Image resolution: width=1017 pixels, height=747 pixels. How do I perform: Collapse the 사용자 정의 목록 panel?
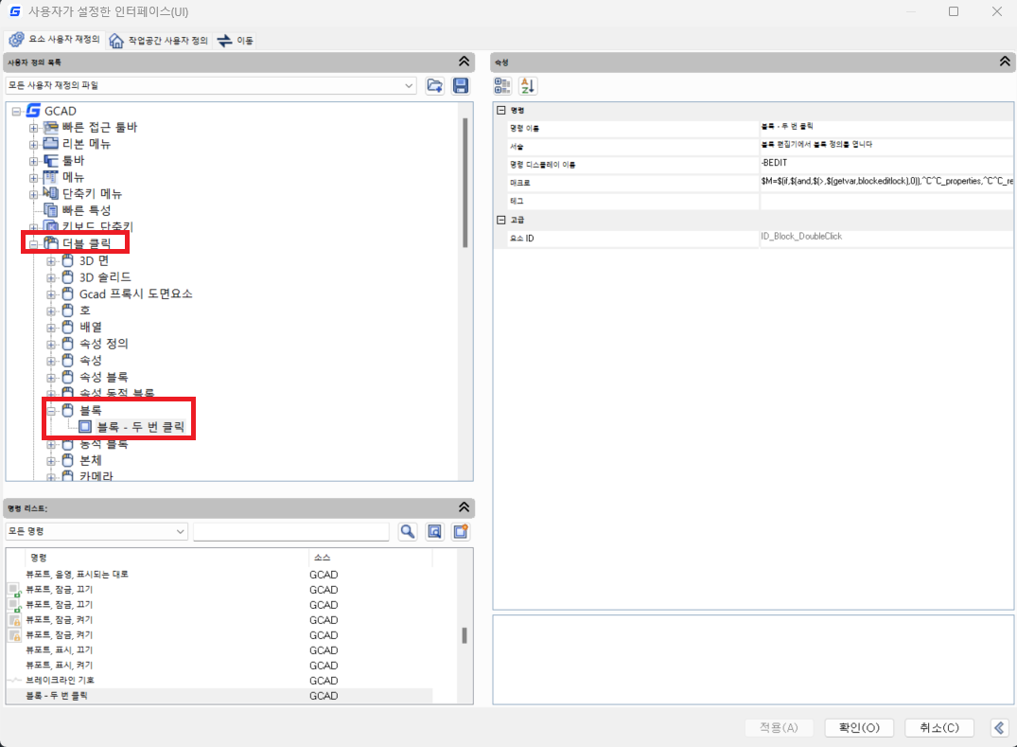click(x=464, y=62)
